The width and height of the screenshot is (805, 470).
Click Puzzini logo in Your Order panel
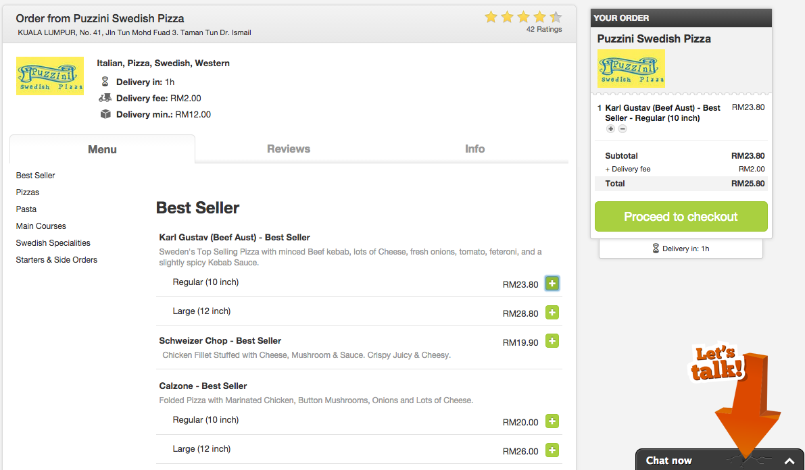click(631, 68)
